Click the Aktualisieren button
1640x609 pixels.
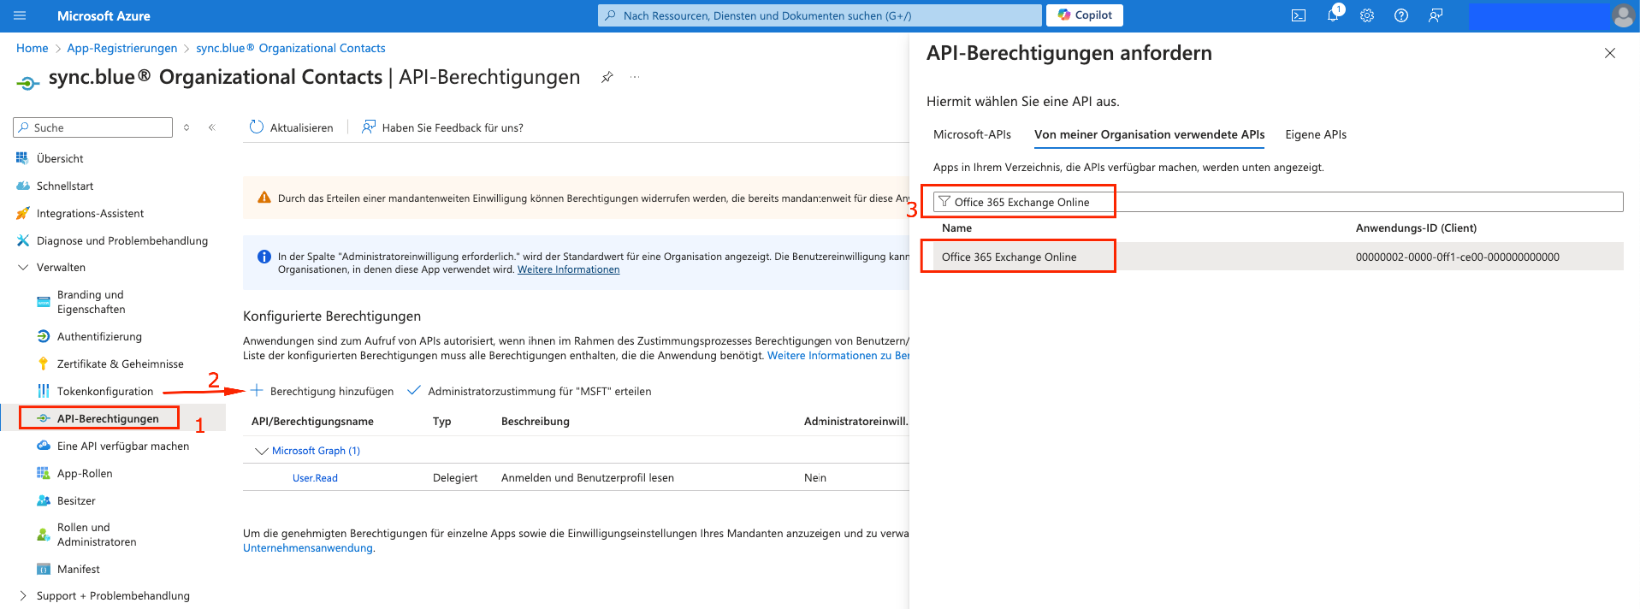pyautogui.click(x=292, y=127)
